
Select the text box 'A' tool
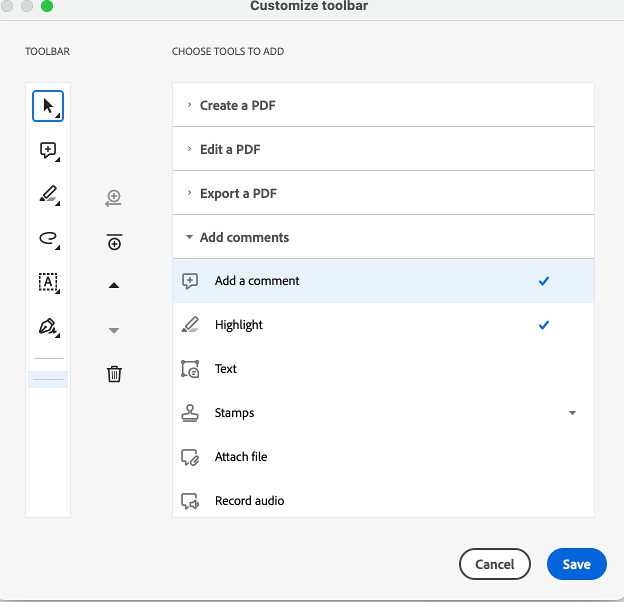pyautogui.click(x=48, y=282)
